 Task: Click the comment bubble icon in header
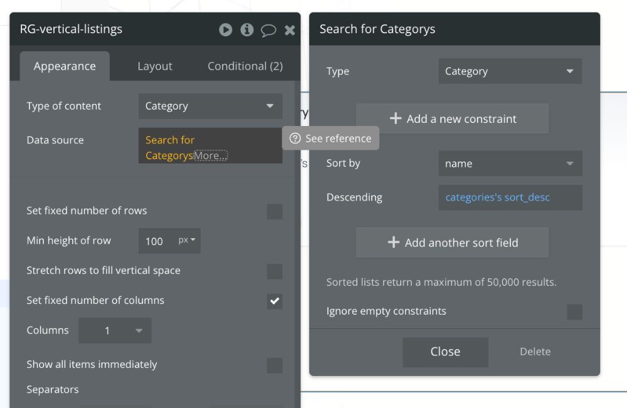268,30
